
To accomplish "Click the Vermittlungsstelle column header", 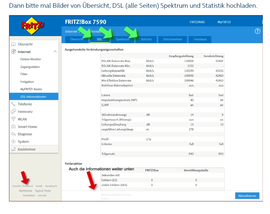I will point(196,170).
